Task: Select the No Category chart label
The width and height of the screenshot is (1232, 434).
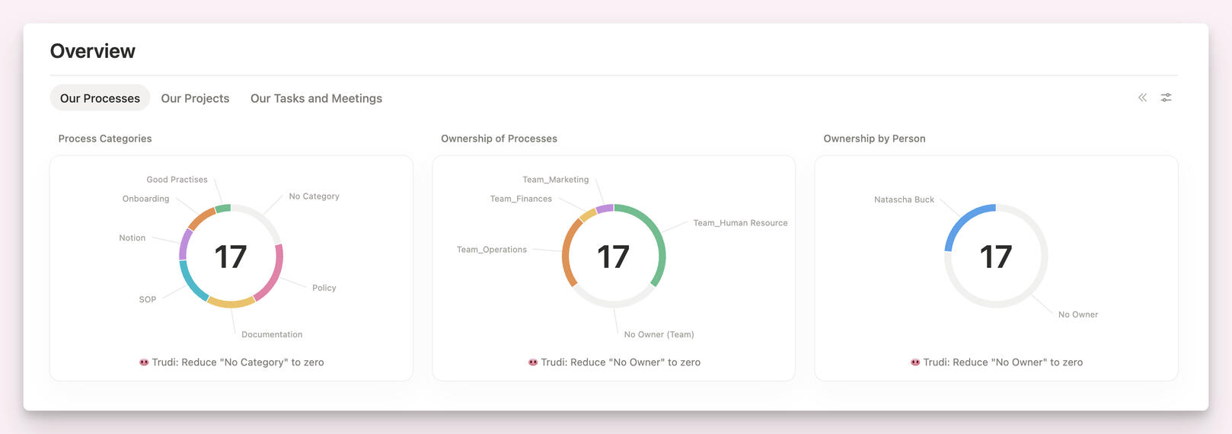Action: click(x=314, y=196)
